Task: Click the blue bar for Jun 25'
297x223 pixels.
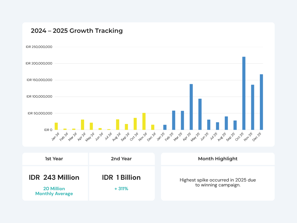Action: tap(209, 125)
